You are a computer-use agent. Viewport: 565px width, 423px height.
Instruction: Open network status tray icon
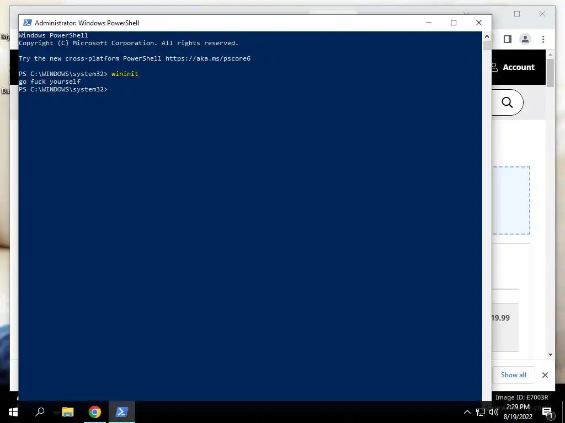[481, 412]
